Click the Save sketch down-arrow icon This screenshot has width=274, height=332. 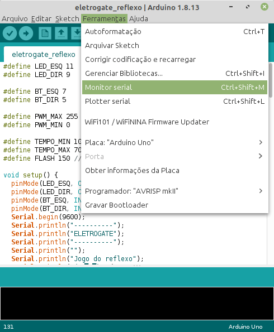(x=77, y=33)
